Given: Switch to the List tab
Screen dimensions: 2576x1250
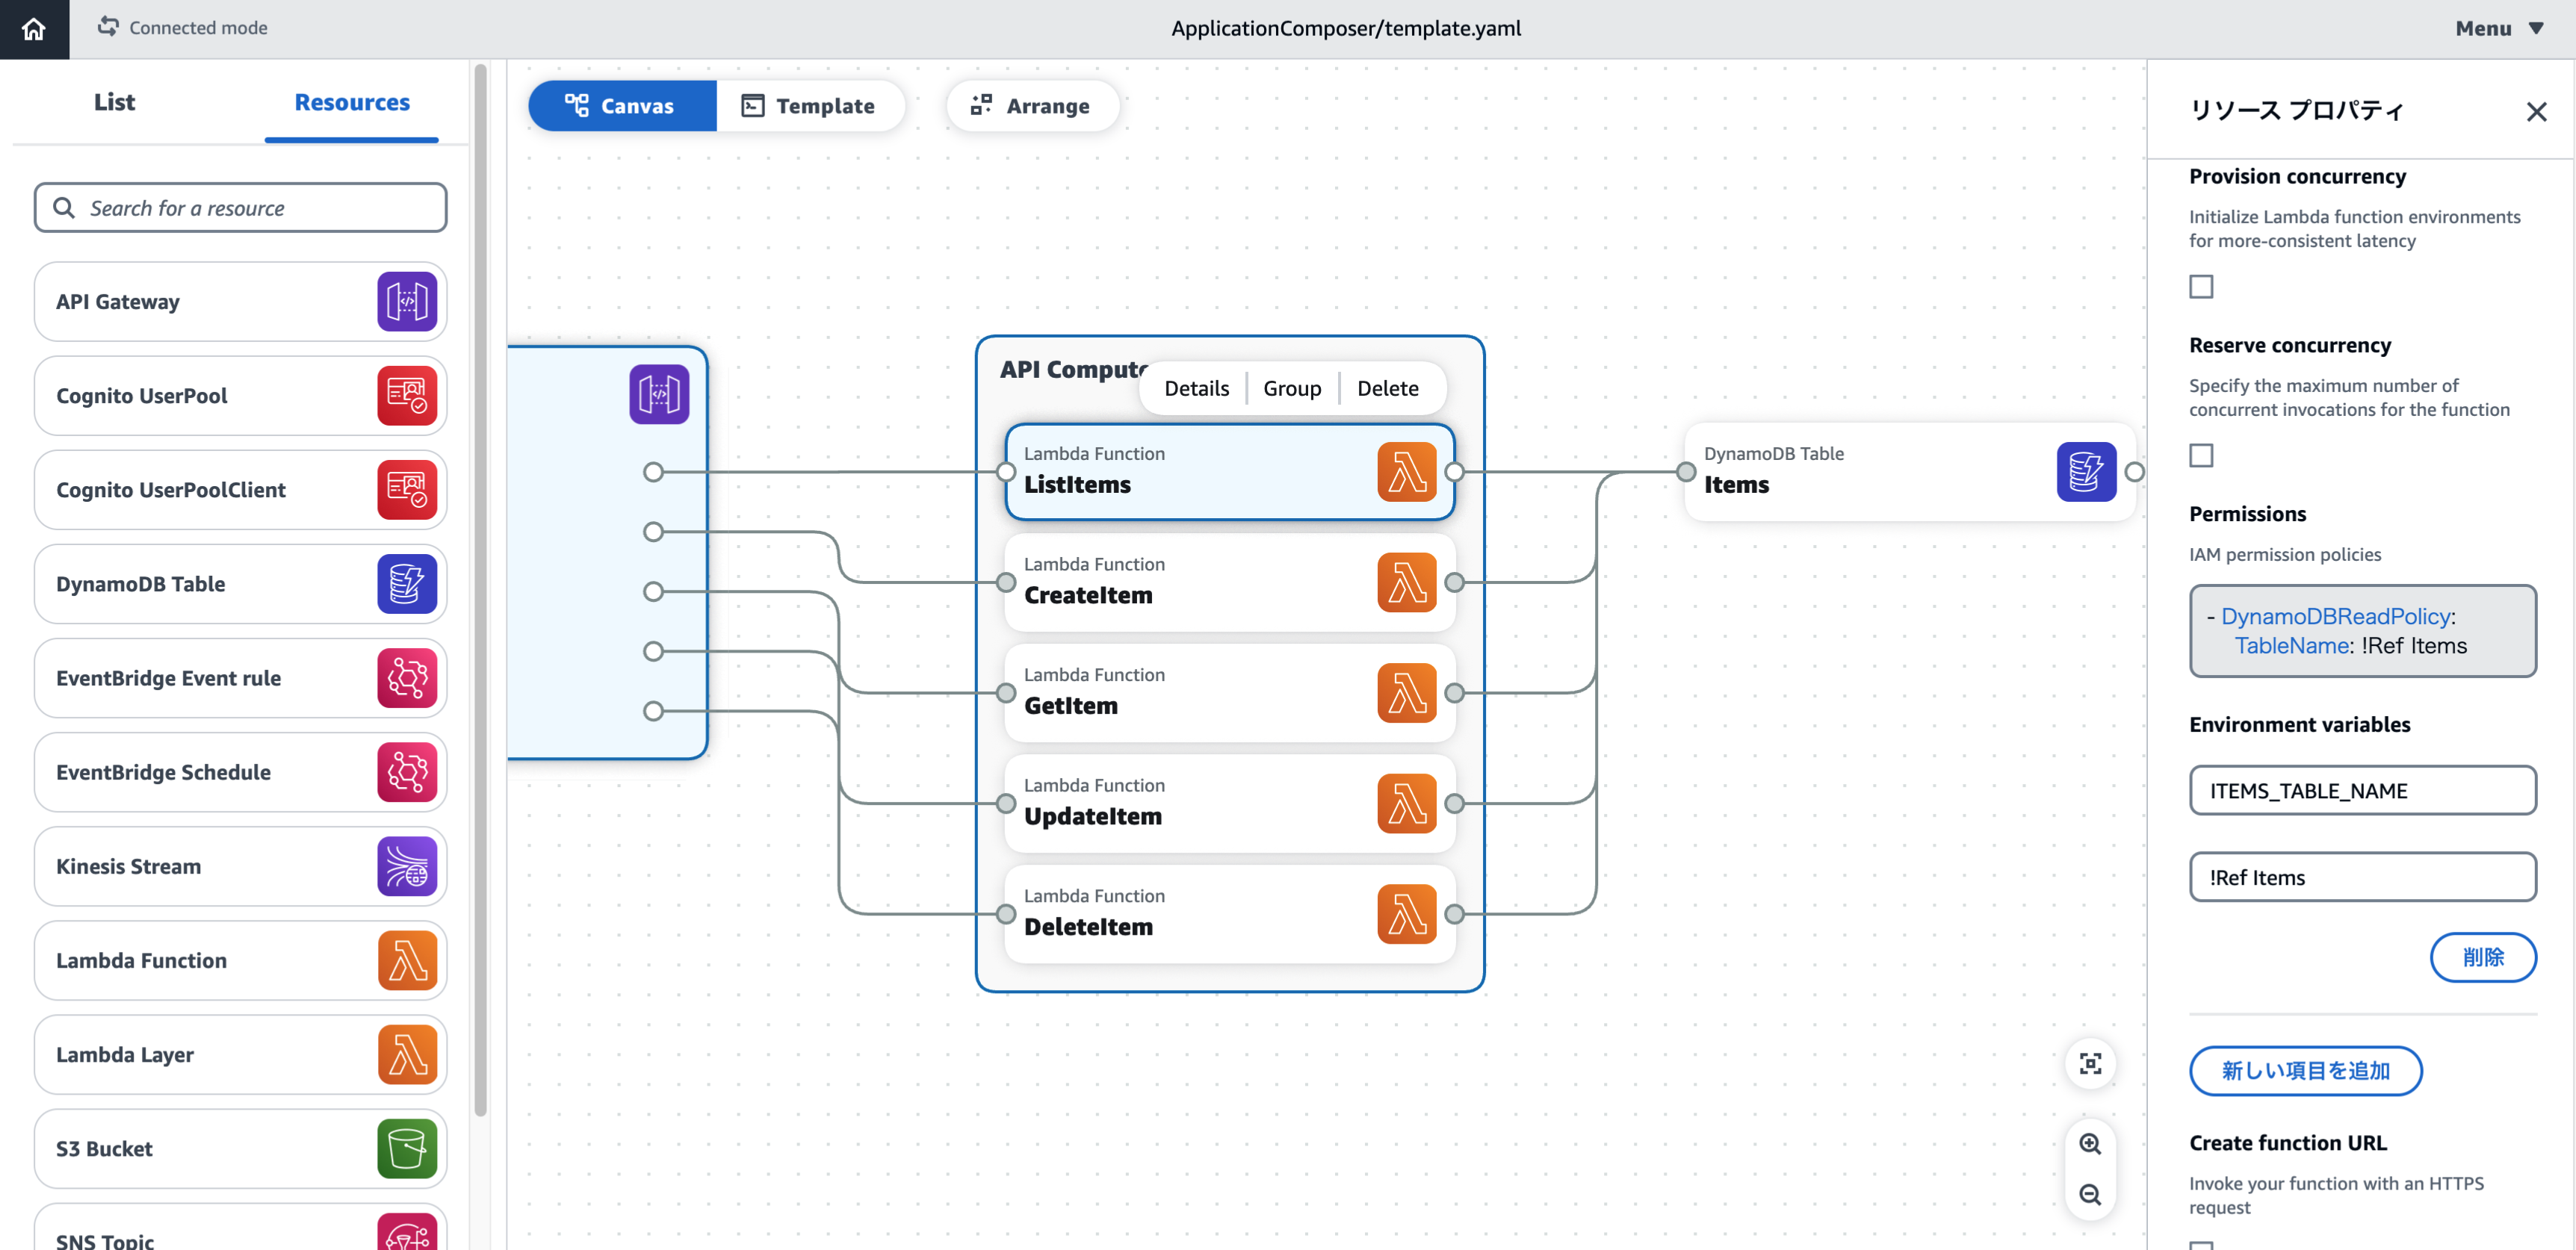Looking at the screenshot, I should click(x=114, y=102).
